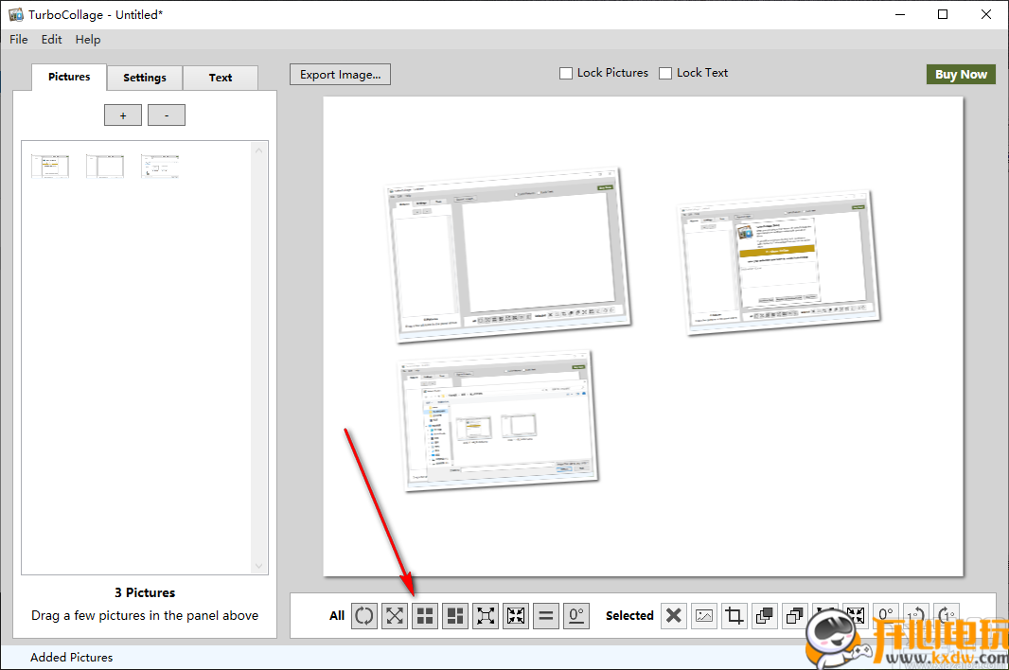Crop the selected picture
This screenshot has width=1009, height=670.
pyautogui.click(x=734, y=616)
